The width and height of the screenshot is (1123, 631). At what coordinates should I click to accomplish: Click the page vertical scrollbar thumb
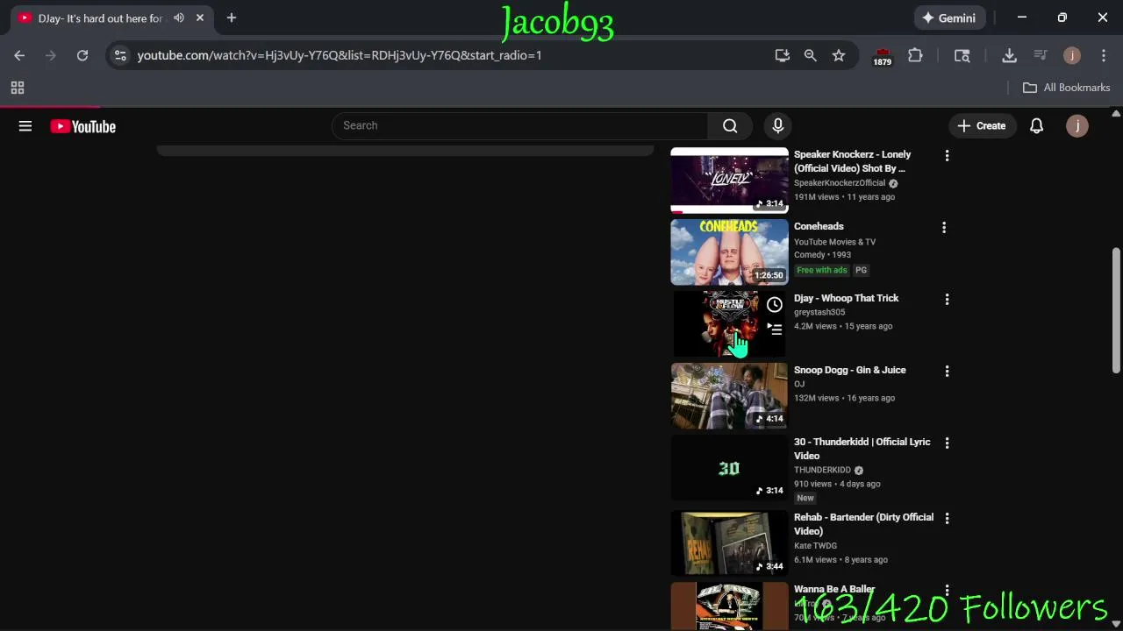tap(1116, 310)
